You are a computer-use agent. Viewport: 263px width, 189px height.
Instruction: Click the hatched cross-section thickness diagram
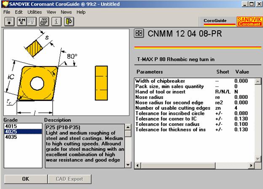click(35, 48)
